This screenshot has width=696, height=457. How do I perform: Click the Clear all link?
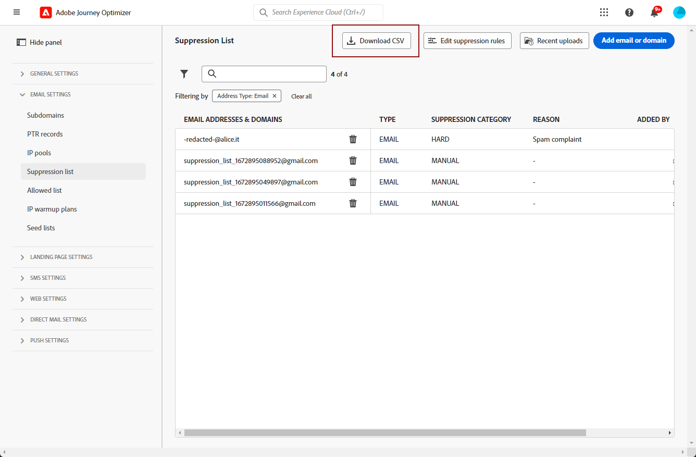tap(302, 96)
